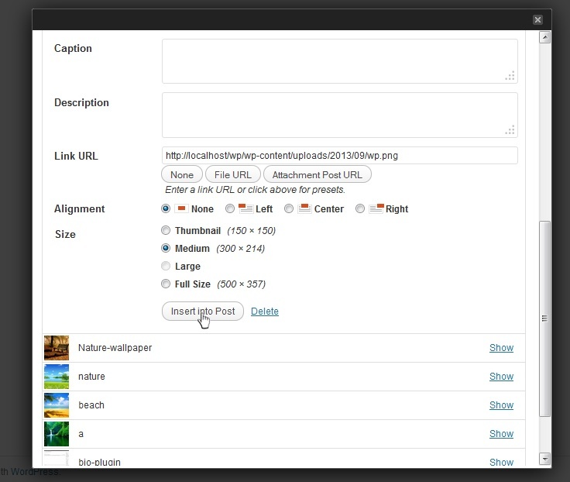Click in the Caption text area
The image size is (570, 482).
point(339,61)
